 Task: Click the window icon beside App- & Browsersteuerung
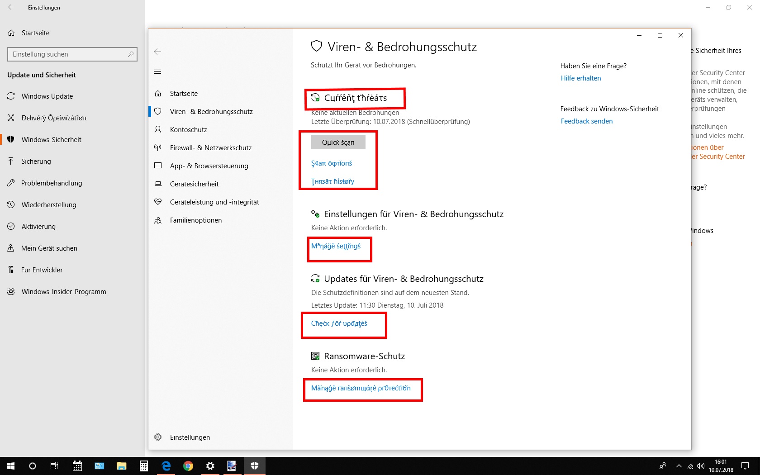158,166
